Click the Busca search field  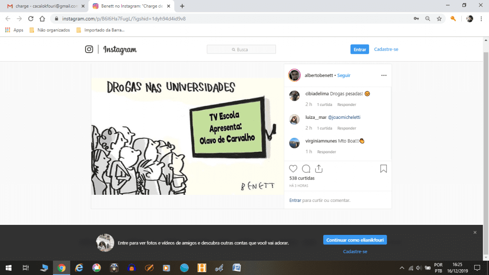coord(241,50)
